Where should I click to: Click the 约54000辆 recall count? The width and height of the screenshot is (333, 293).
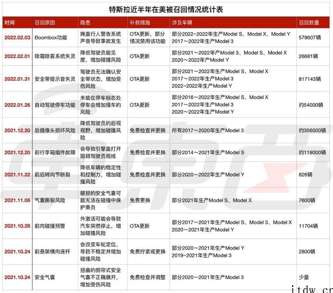click(x=311, y=105)
